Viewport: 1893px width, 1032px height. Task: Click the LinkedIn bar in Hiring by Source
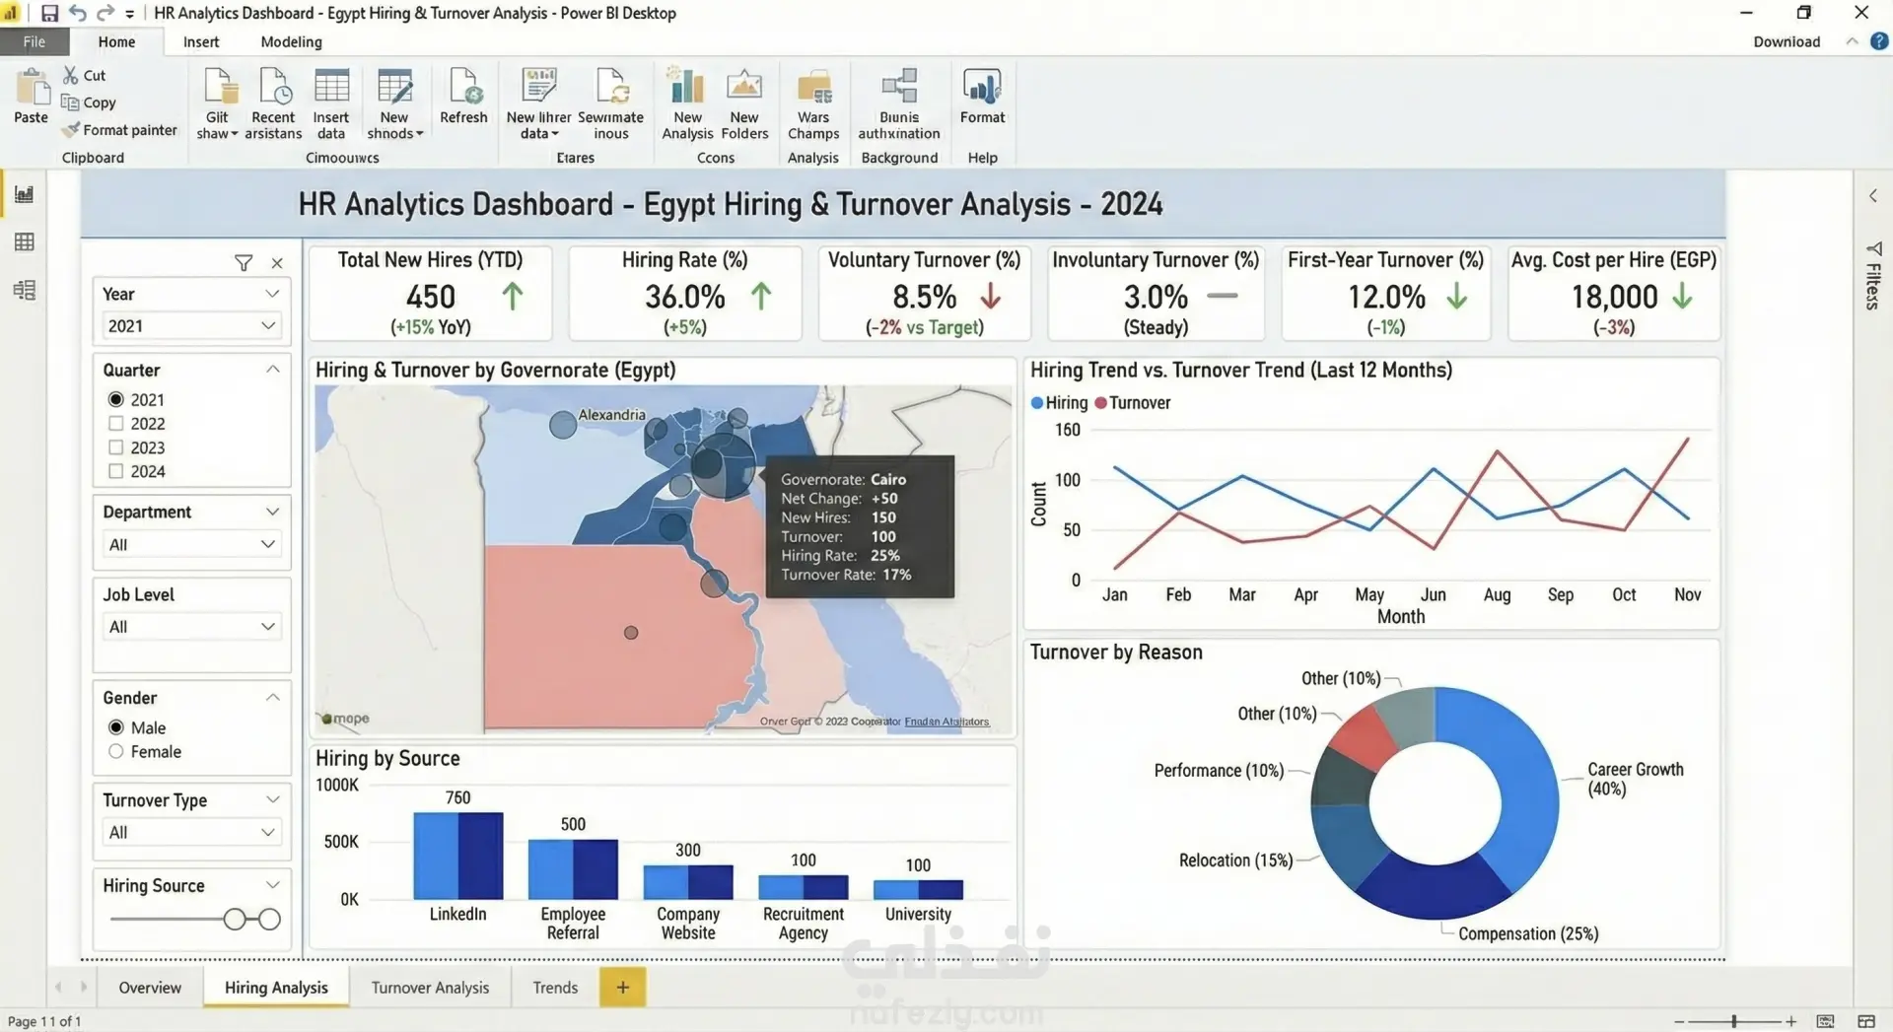(x=457, y=856)
